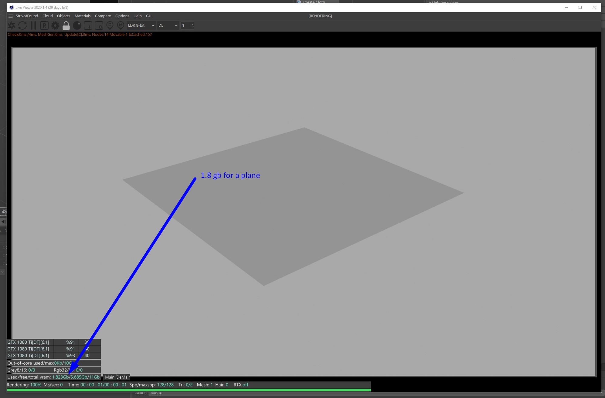The height and width of the screenshot is (398, 605).
Task: Switch to the Main pass tab
Action: (x=110, y=377)
